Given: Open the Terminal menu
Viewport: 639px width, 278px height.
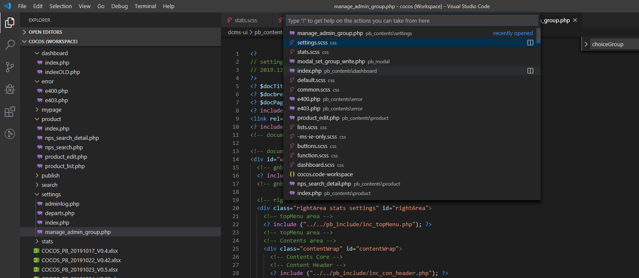Looking at the screenshot, I should coord(145,6).
